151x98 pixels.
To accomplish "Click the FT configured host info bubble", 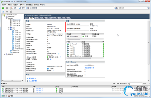I will click(x=51, y=59).
